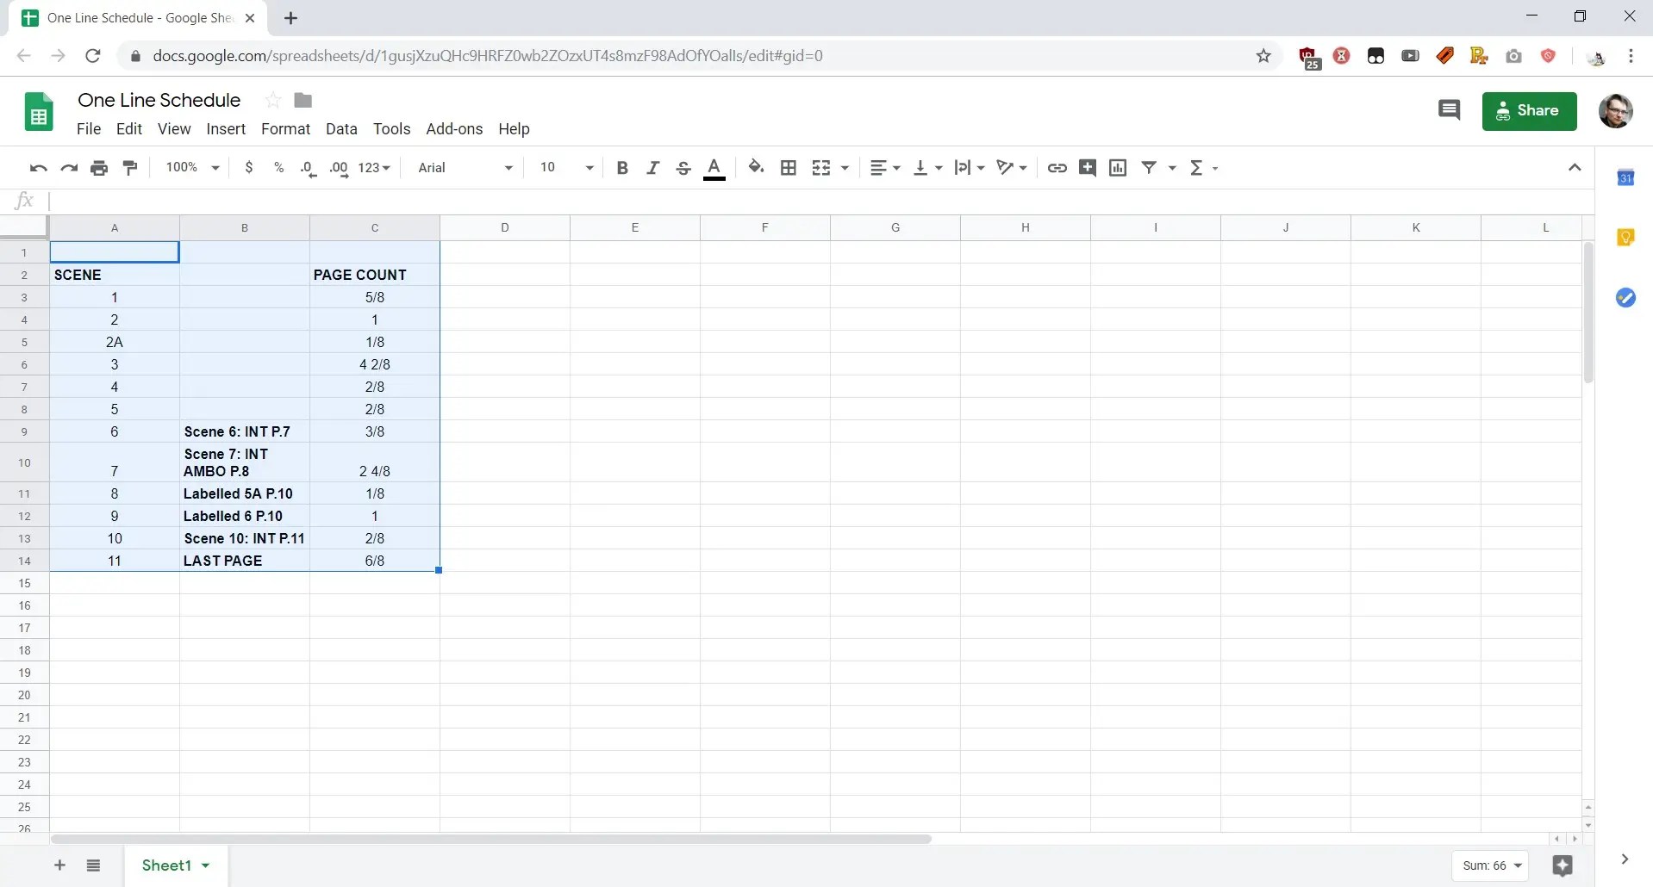Click the One Line Schedule title
This screenshot has width=1653, height=887.
[159, 100]
